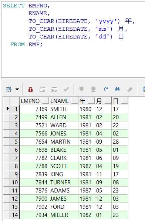Click cell containing FORD
This screenshot has height=221, width=145.
[x=64, y=207]
